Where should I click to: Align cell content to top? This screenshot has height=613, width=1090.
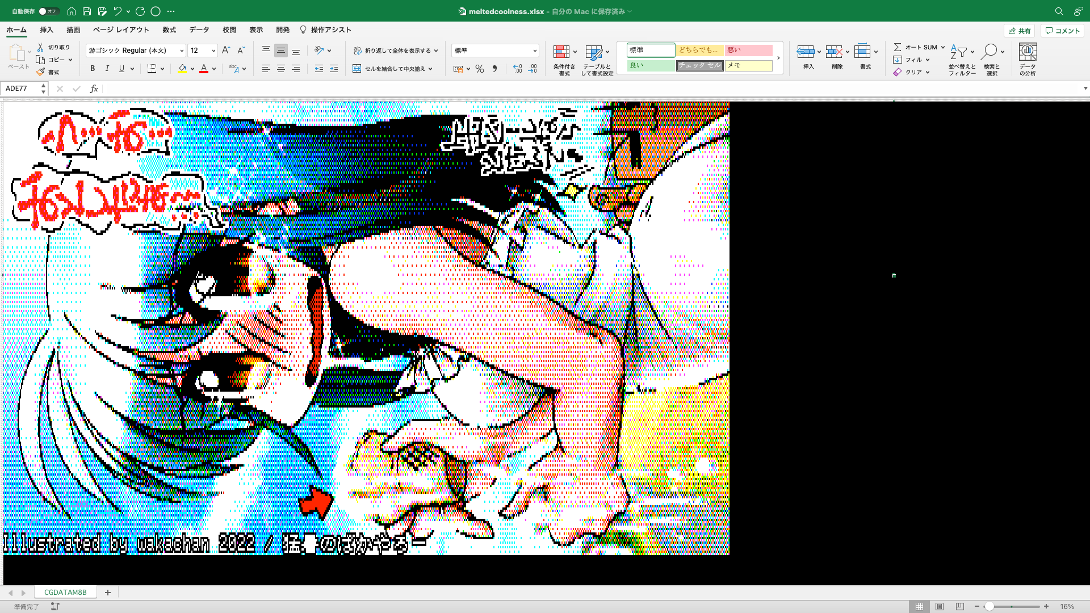tap(266, 51)
